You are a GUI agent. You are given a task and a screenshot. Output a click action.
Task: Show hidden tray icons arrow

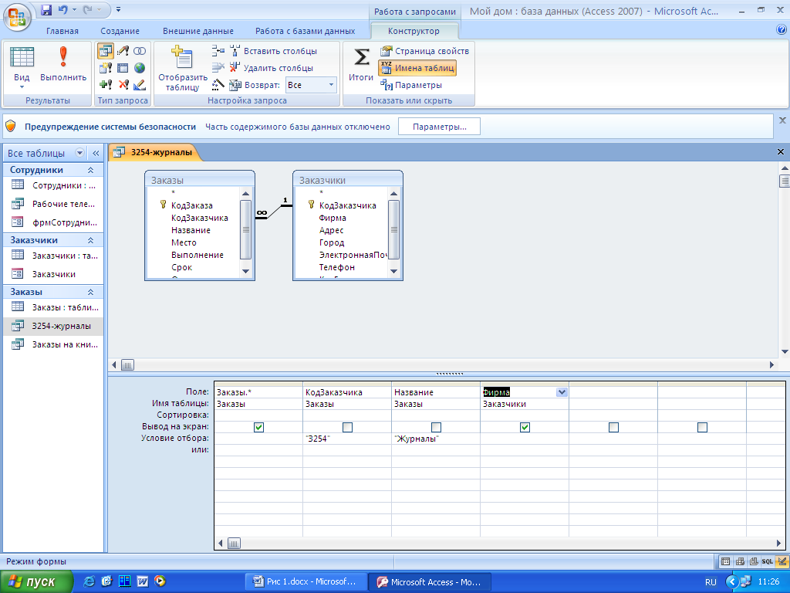(732, 582)
